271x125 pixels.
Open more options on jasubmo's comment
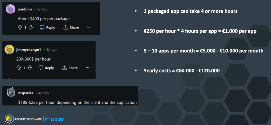point(89,27)
